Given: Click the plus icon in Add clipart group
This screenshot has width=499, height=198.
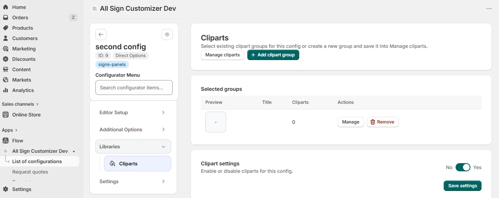Looking at the screenshot, I should coord(253,55).
